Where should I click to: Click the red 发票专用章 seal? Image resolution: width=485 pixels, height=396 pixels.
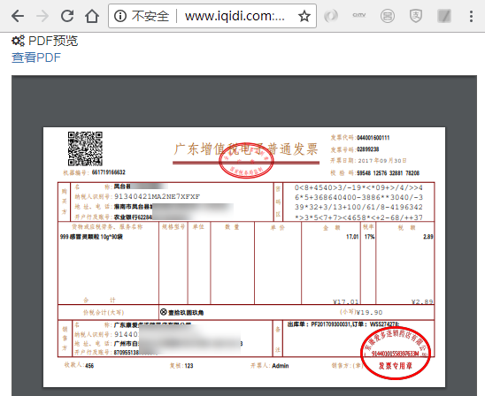(396, 353)
